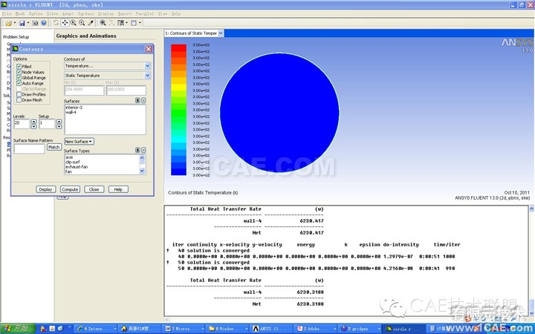Increase the Setup value with up arrow
535x334 pixels.
tap(59, 121)
